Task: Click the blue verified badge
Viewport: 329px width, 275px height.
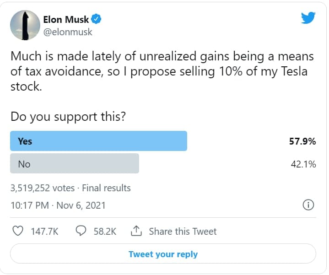Action: [97, 19]
